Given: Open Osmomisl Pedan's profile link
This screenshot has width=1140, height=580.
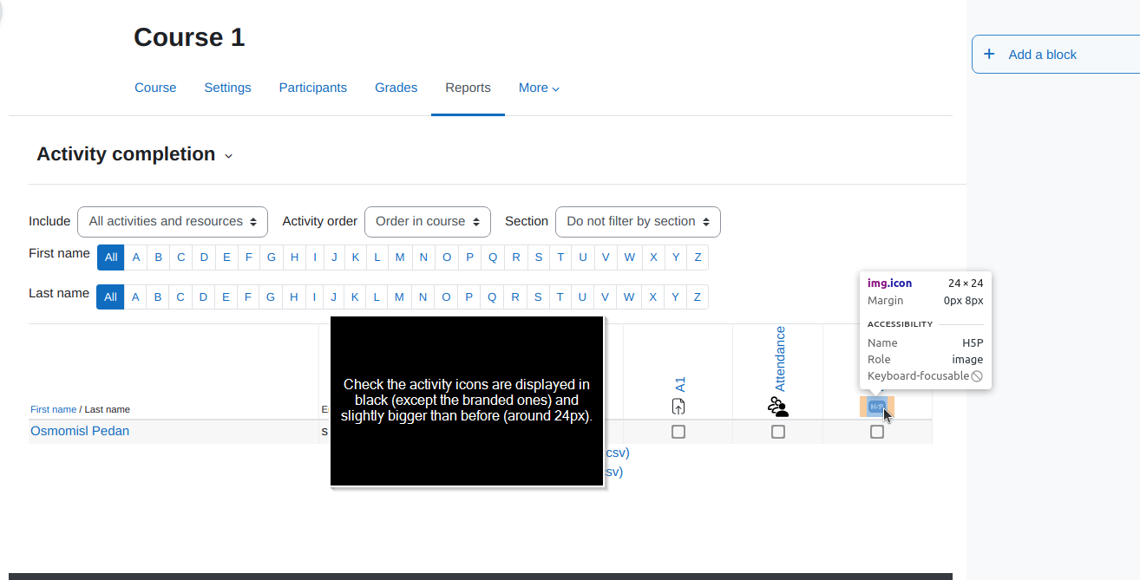Looking at the screenshot, I should pos(80,431).
